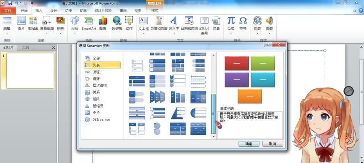Switch to the 开始 home tab
Viewport: 364px width, 163px height.
(24, 11)
